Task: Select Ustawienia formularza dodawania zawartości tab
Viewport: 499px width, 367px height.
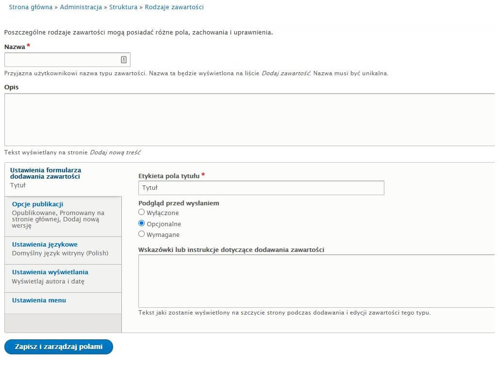Action: 63,179
